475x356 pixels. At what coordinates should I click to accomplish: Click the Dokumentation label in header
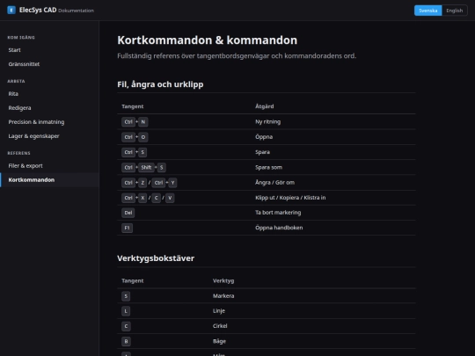76,11
